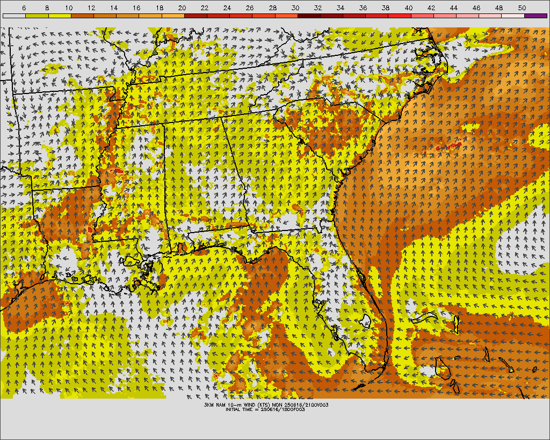Select the legend label "12"
The height and width of the screenshot is (440, 550).
pyautogui.click(x=91, y=8)
